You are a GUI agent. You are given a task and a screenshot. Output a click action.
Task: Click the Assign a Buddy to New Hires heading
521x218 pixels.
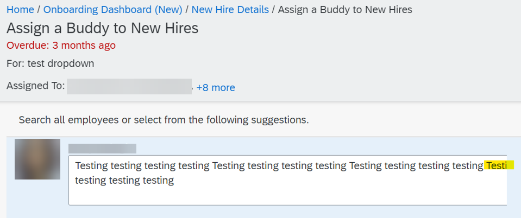pos(102,28)
